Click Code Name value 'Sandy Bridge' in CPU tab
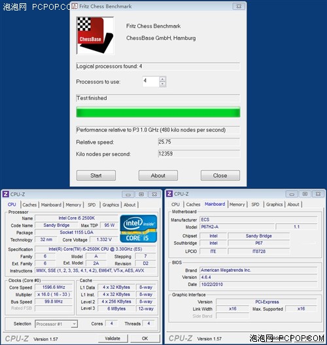Screen dimensions: 327x345 click(56, 225)
